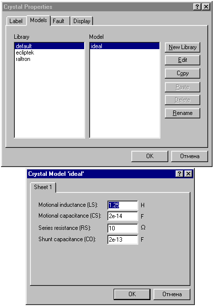The width and height of the screenshot is (214, 306).
Task: Open help in Crystal Properties title bar
Action: point(197,7)
